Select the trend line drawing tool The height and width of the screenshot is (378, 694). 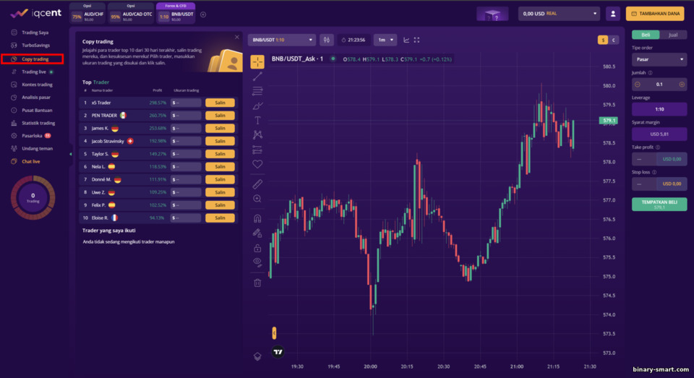(x=257, y=77)
